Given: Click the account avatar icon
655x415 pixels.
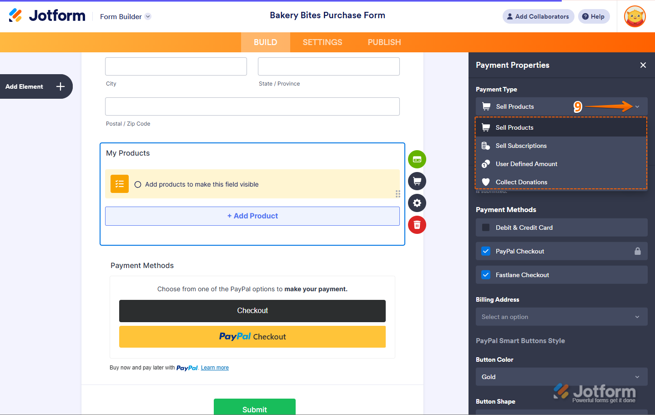Looking at the screenshot, I should point(635,16).
